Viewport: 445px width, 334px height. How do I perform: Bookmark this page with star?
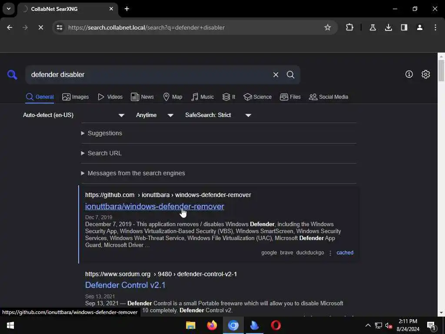pyautogui.click(x=328, y=27)
